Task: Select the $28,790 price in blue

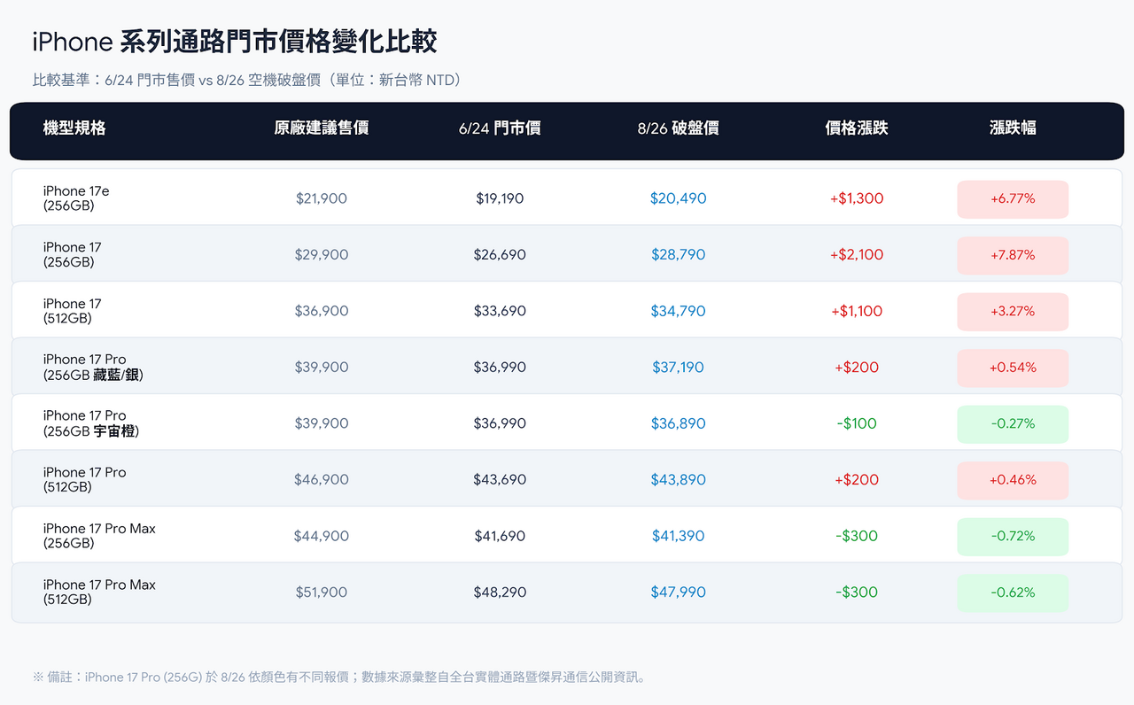Action: (x=678, y=255)
